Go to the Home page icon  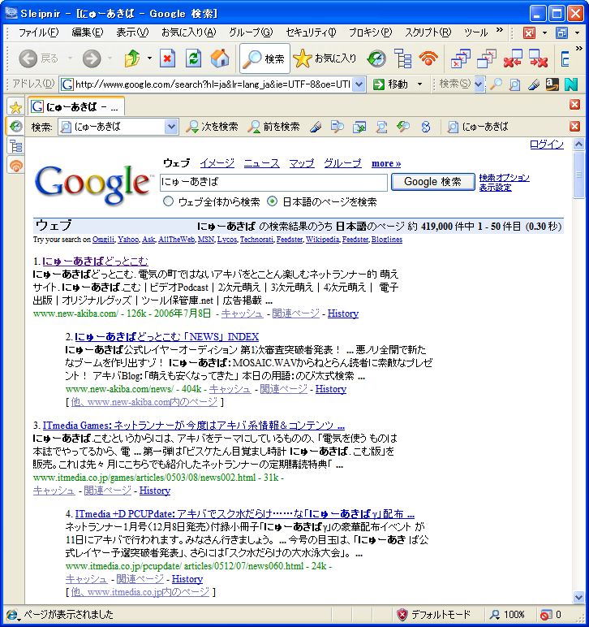pyautogui.click(x=220, y=58)
